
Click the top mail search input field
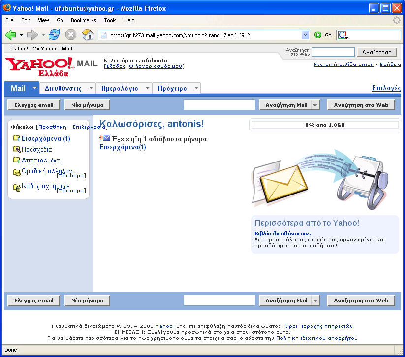[x=219, y=105]
